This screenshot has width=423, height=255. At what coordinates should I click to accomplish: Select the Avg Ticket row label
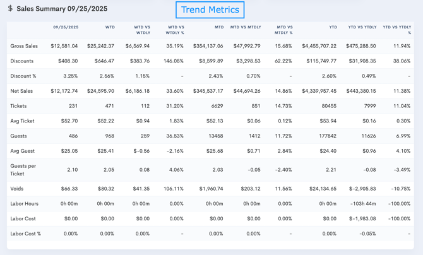23,121
